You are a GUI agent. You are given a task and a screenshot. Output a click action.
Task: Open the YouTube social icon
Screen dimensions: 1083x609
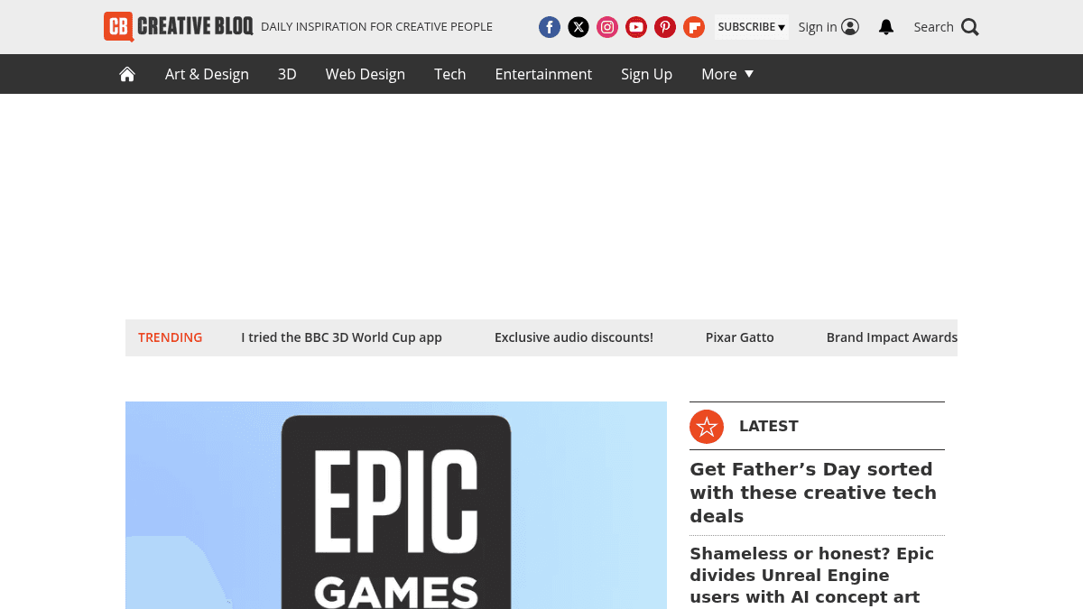tap(636, 27)
